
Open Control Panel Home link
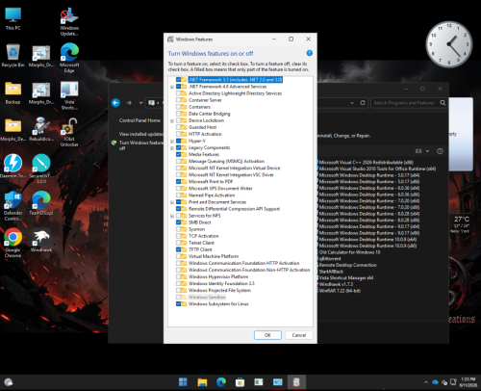[139, 120]
